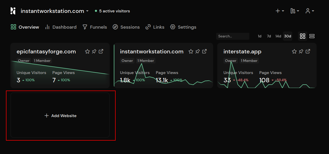Switch to list view layout

click(312, 36)
